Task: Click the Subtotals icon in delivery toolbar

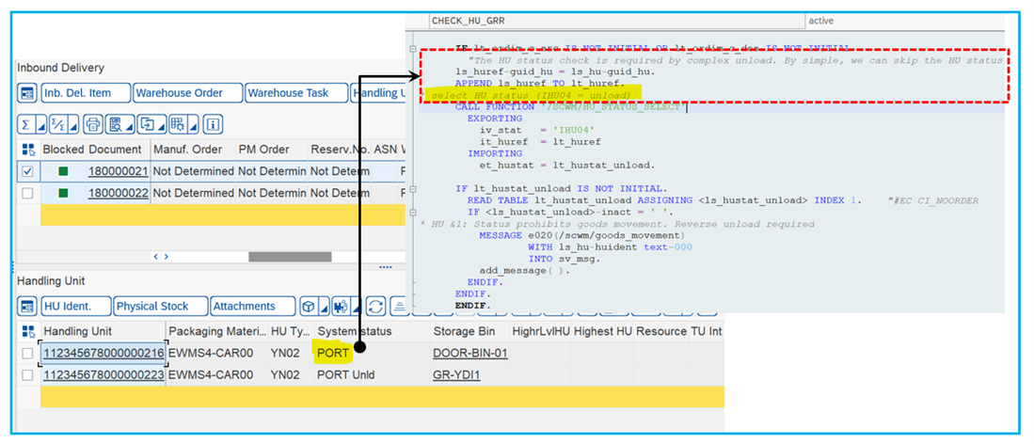Action: point(59,124)
